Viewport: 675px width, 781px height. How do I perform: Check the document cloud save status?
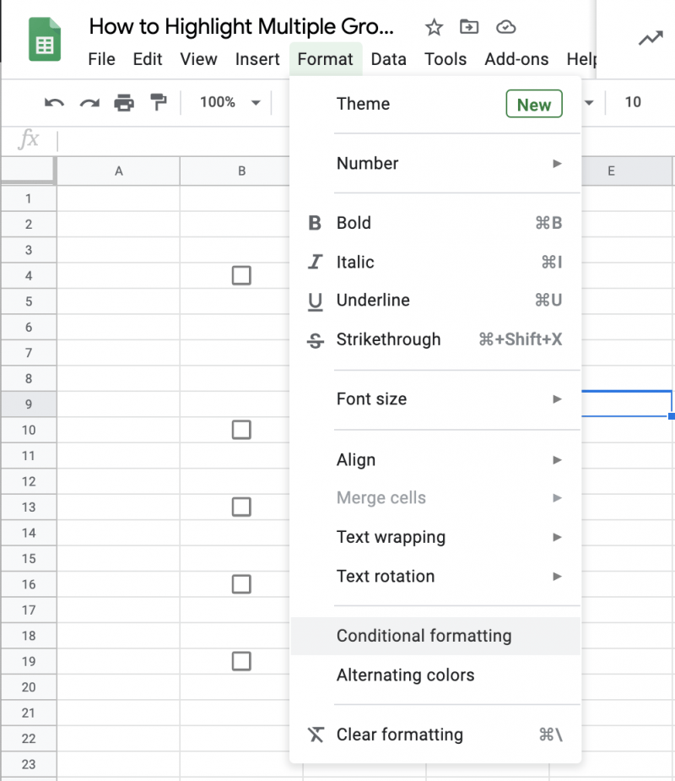[505, 27]
